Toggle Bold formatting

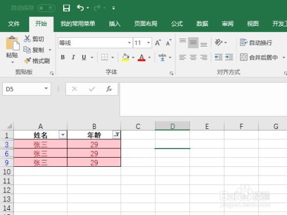click(x=63, y=57)
